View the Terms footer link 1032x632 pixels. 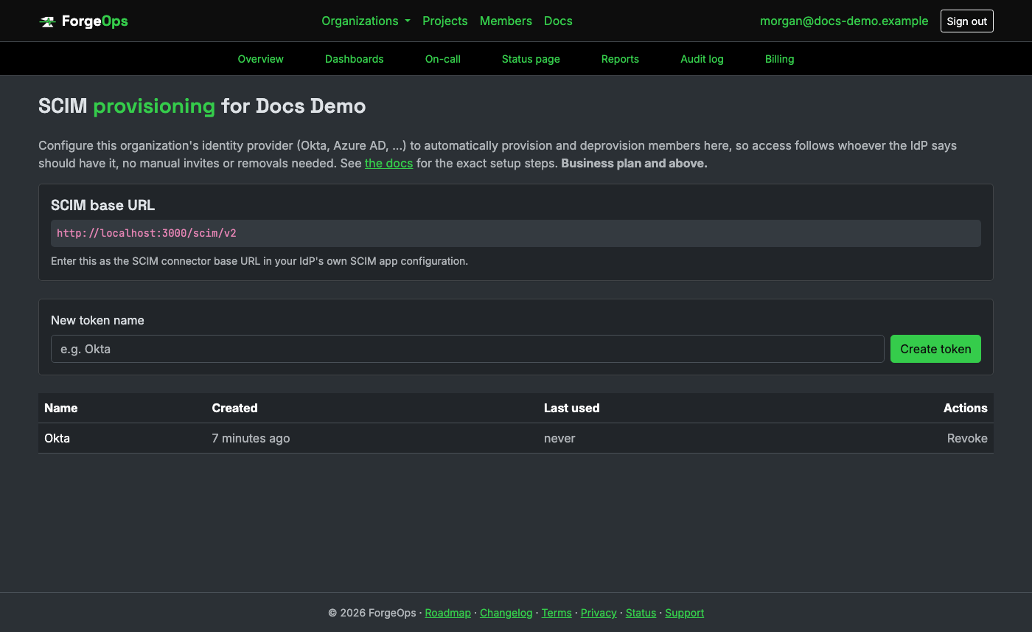(x=557, y=613)
